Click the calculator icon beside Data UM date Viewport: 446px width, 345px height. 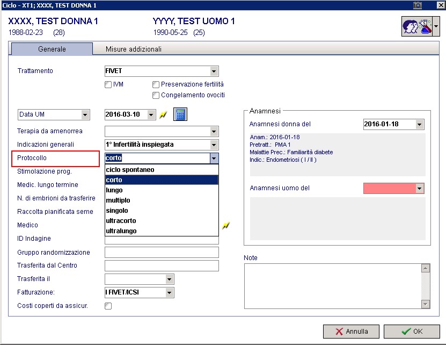click(180, 114)
